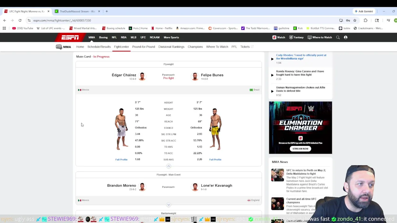Open Mixed Martial Arts bookmark
Viewport: 397px width, 223px height.
(83, 28)
